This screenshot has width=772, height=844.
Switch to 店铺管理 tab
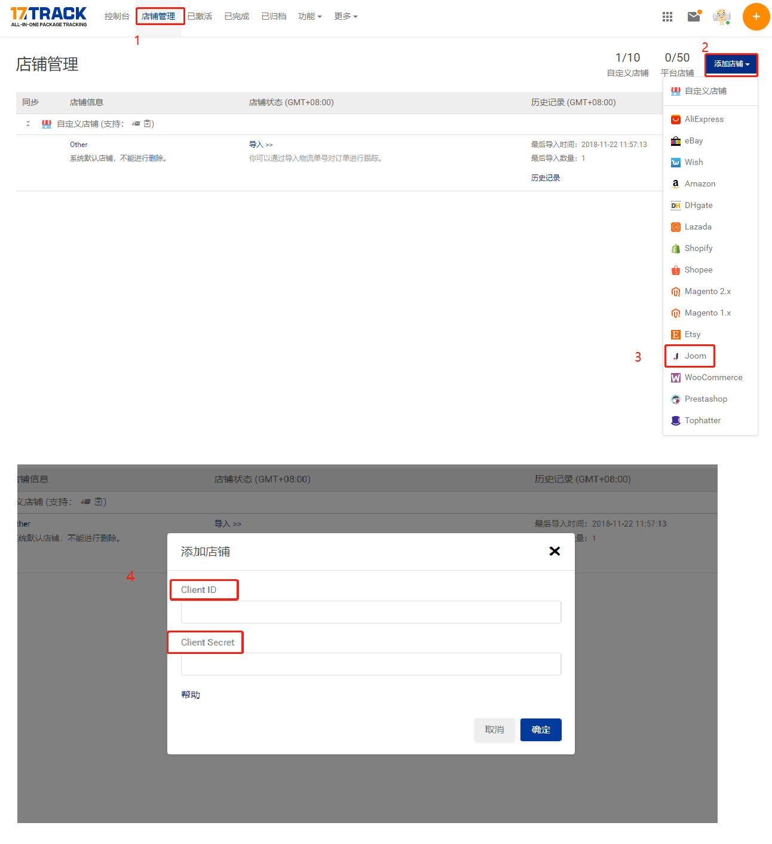[158, 17]
